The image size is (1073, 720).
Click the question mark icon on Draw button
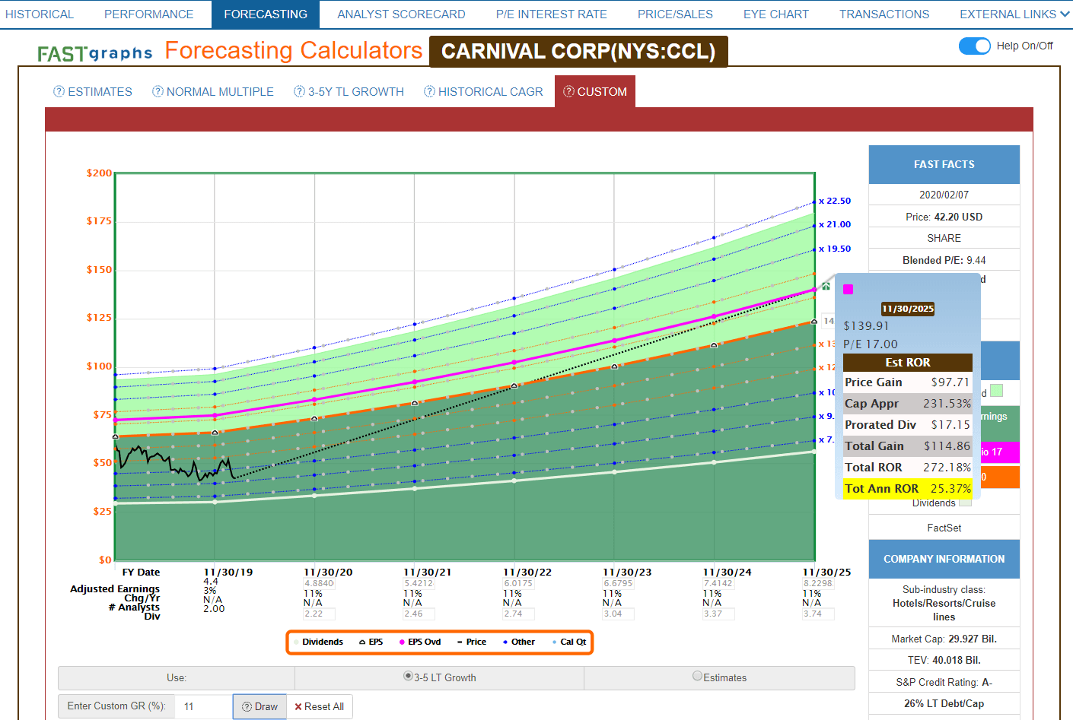pos(247,707)
